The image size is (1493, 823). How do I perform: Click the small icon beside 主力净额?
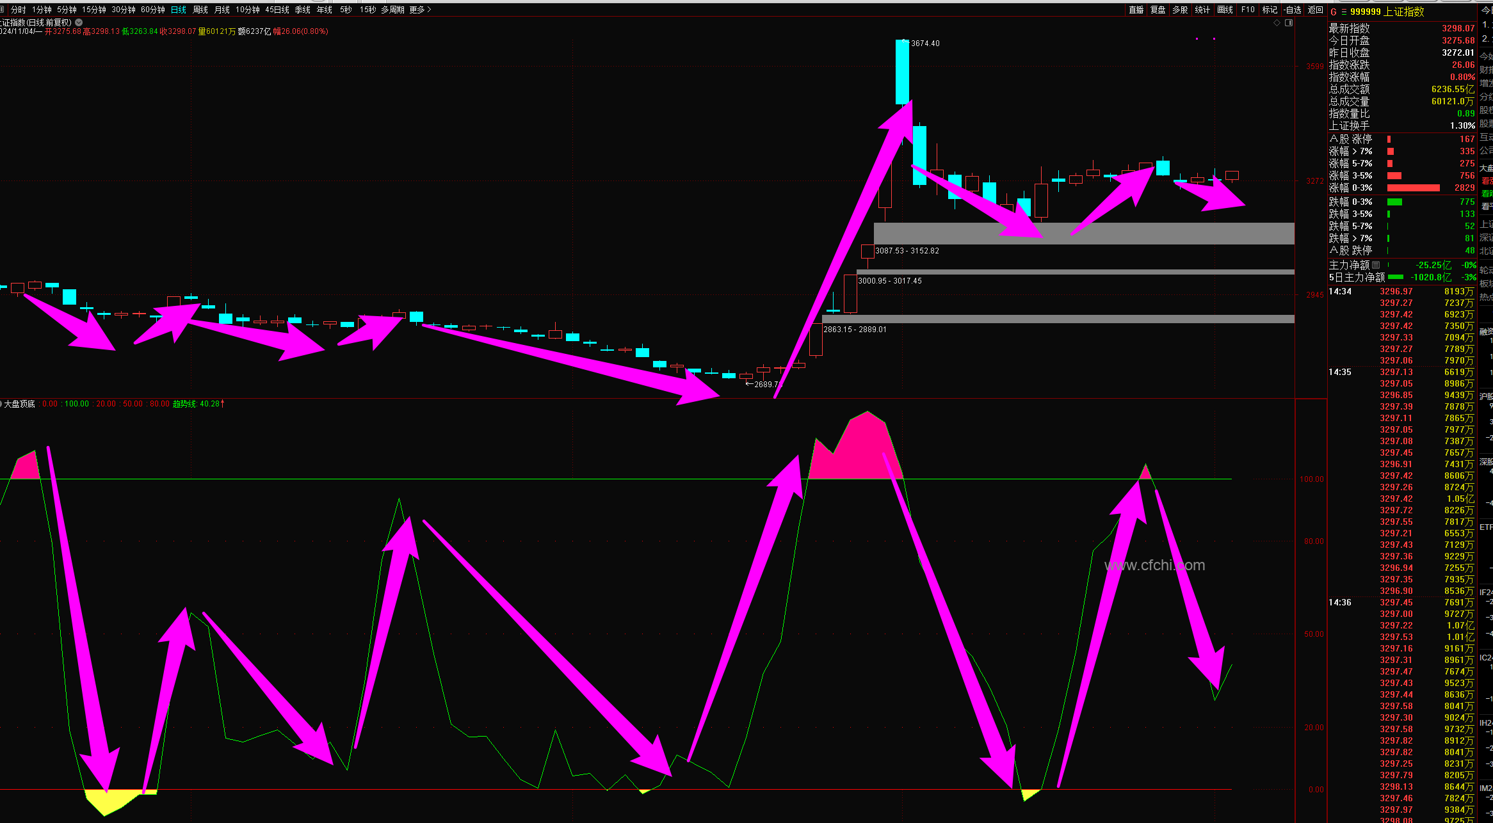coord(1376,265)
